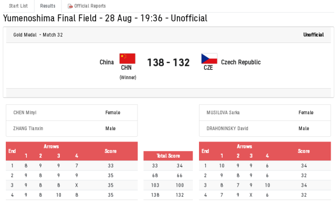
Task: Switch to the Results tab
Action: click(48, 6)
